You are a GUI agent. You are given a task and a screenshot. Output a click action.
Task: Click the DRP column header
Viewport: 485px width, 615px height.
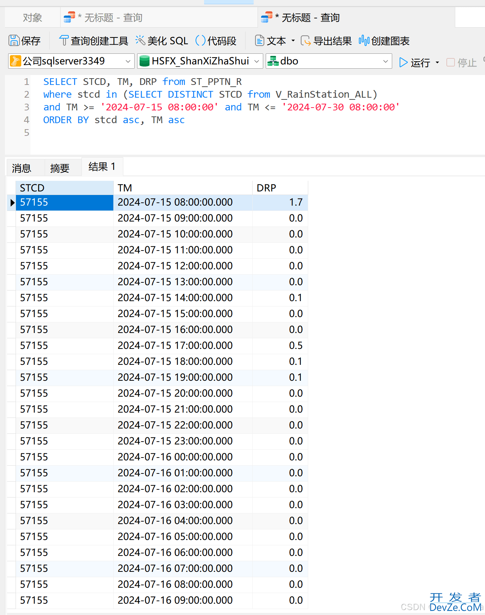[280, 188]
